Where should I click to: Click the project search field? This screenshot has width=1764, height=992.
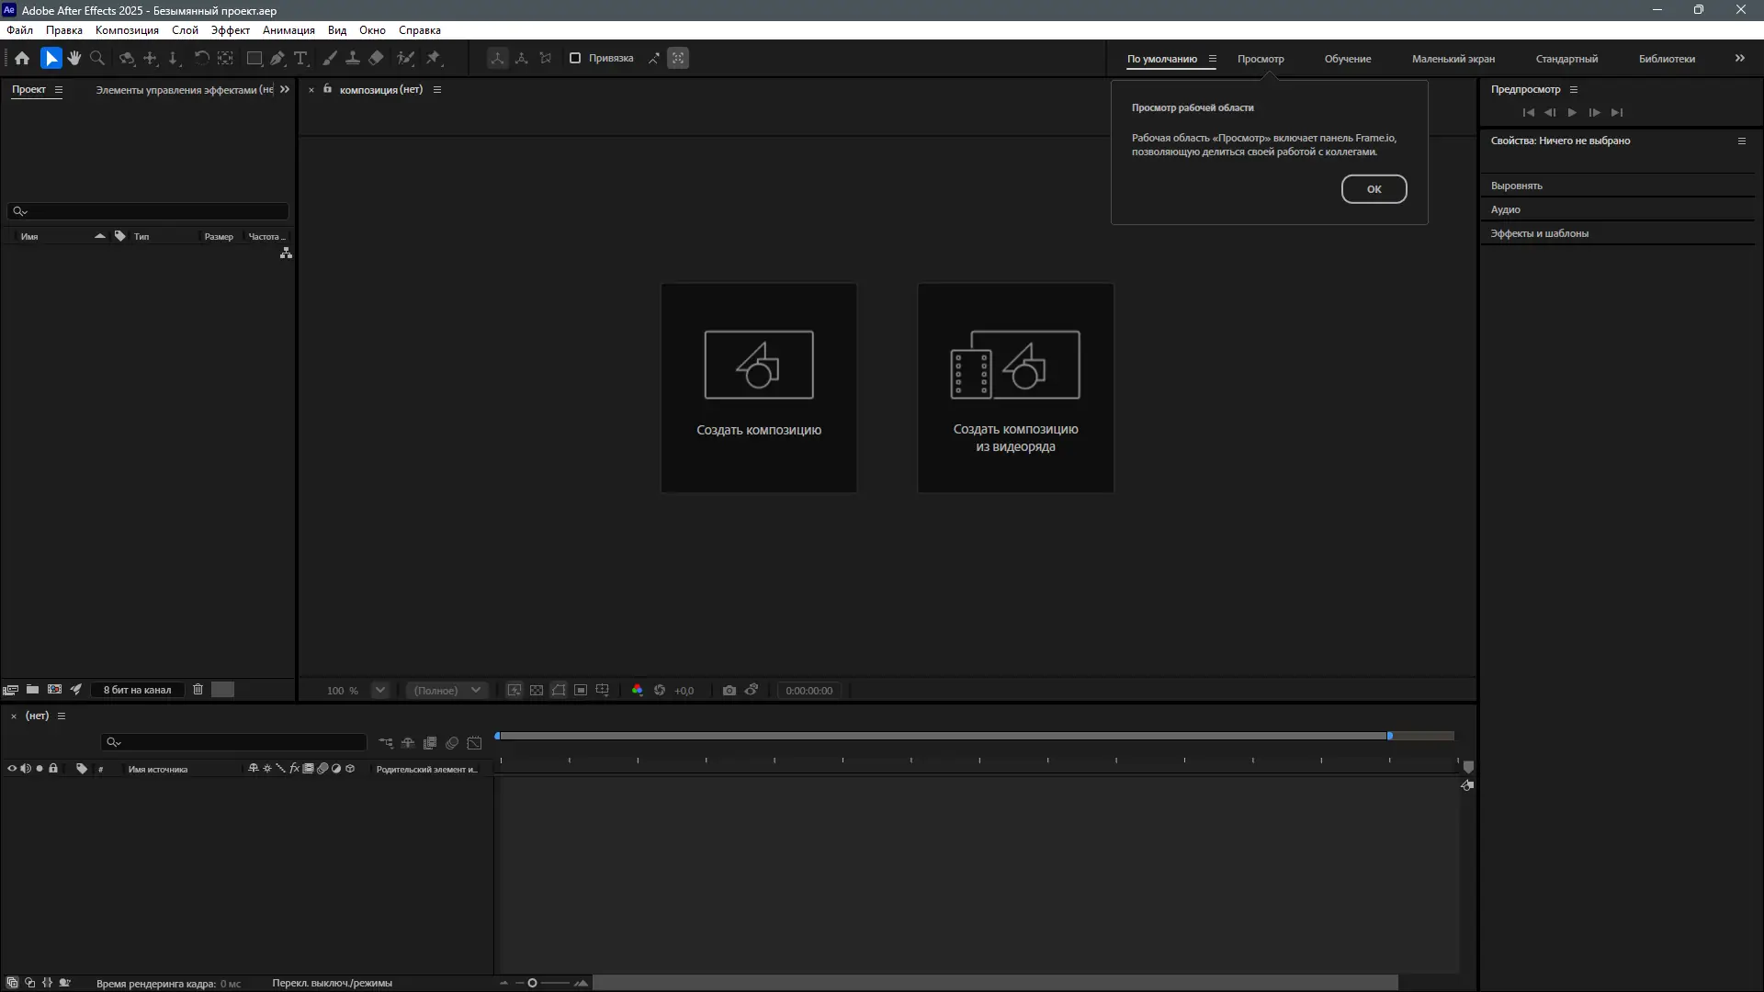pos(147,211)
